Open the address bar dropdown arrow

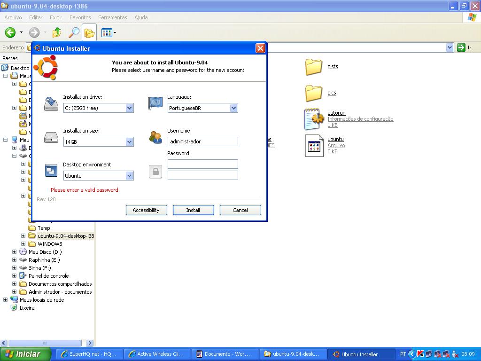tap(450, 47)
